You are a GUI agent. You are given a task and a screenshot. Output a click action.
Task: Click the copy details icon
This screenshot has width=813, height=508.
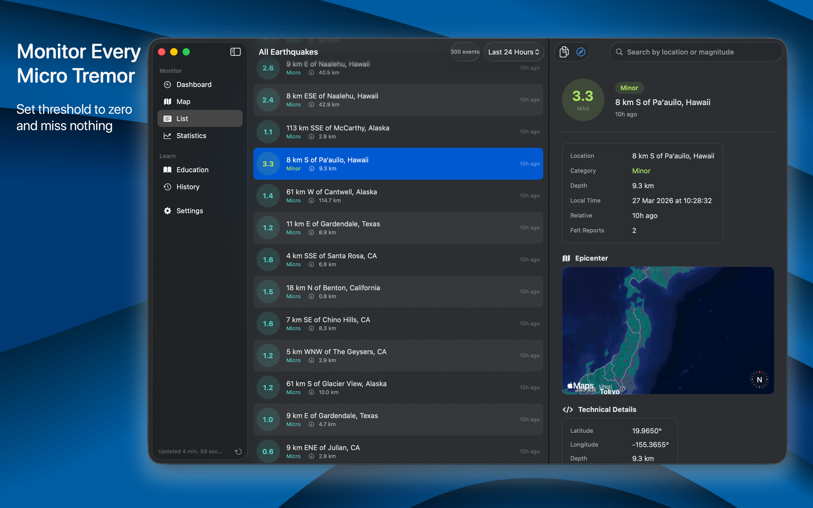(x=564, y=52)
